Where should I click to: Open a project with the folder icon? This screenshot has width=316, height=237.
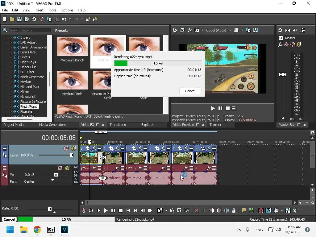12,19
